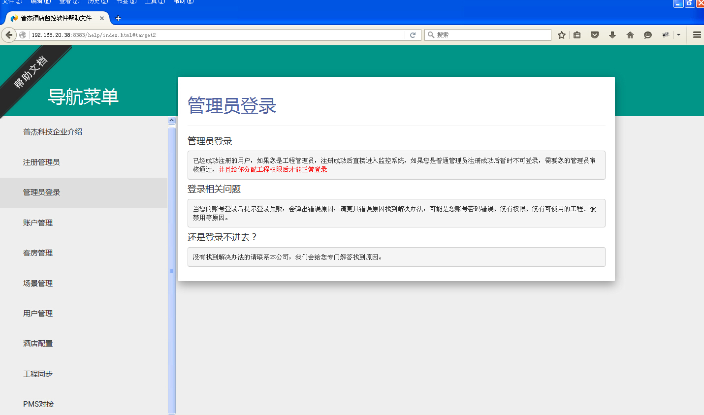Select 账户管理 from the navigation menu
Viewport: 704px width, 415px height.
pyautogui.click(x=38, y=223)
